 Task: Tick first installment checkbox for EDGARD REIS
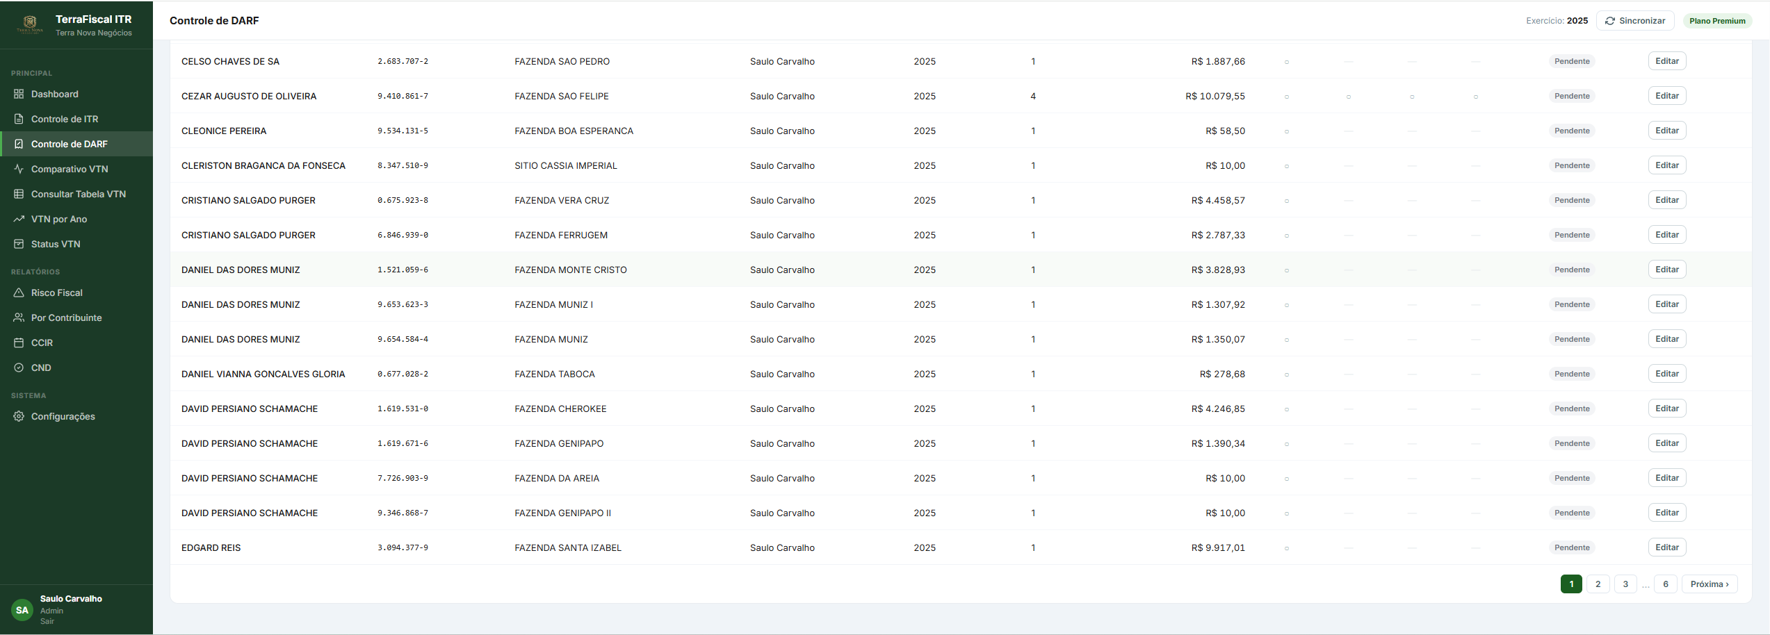point(1287,548)
